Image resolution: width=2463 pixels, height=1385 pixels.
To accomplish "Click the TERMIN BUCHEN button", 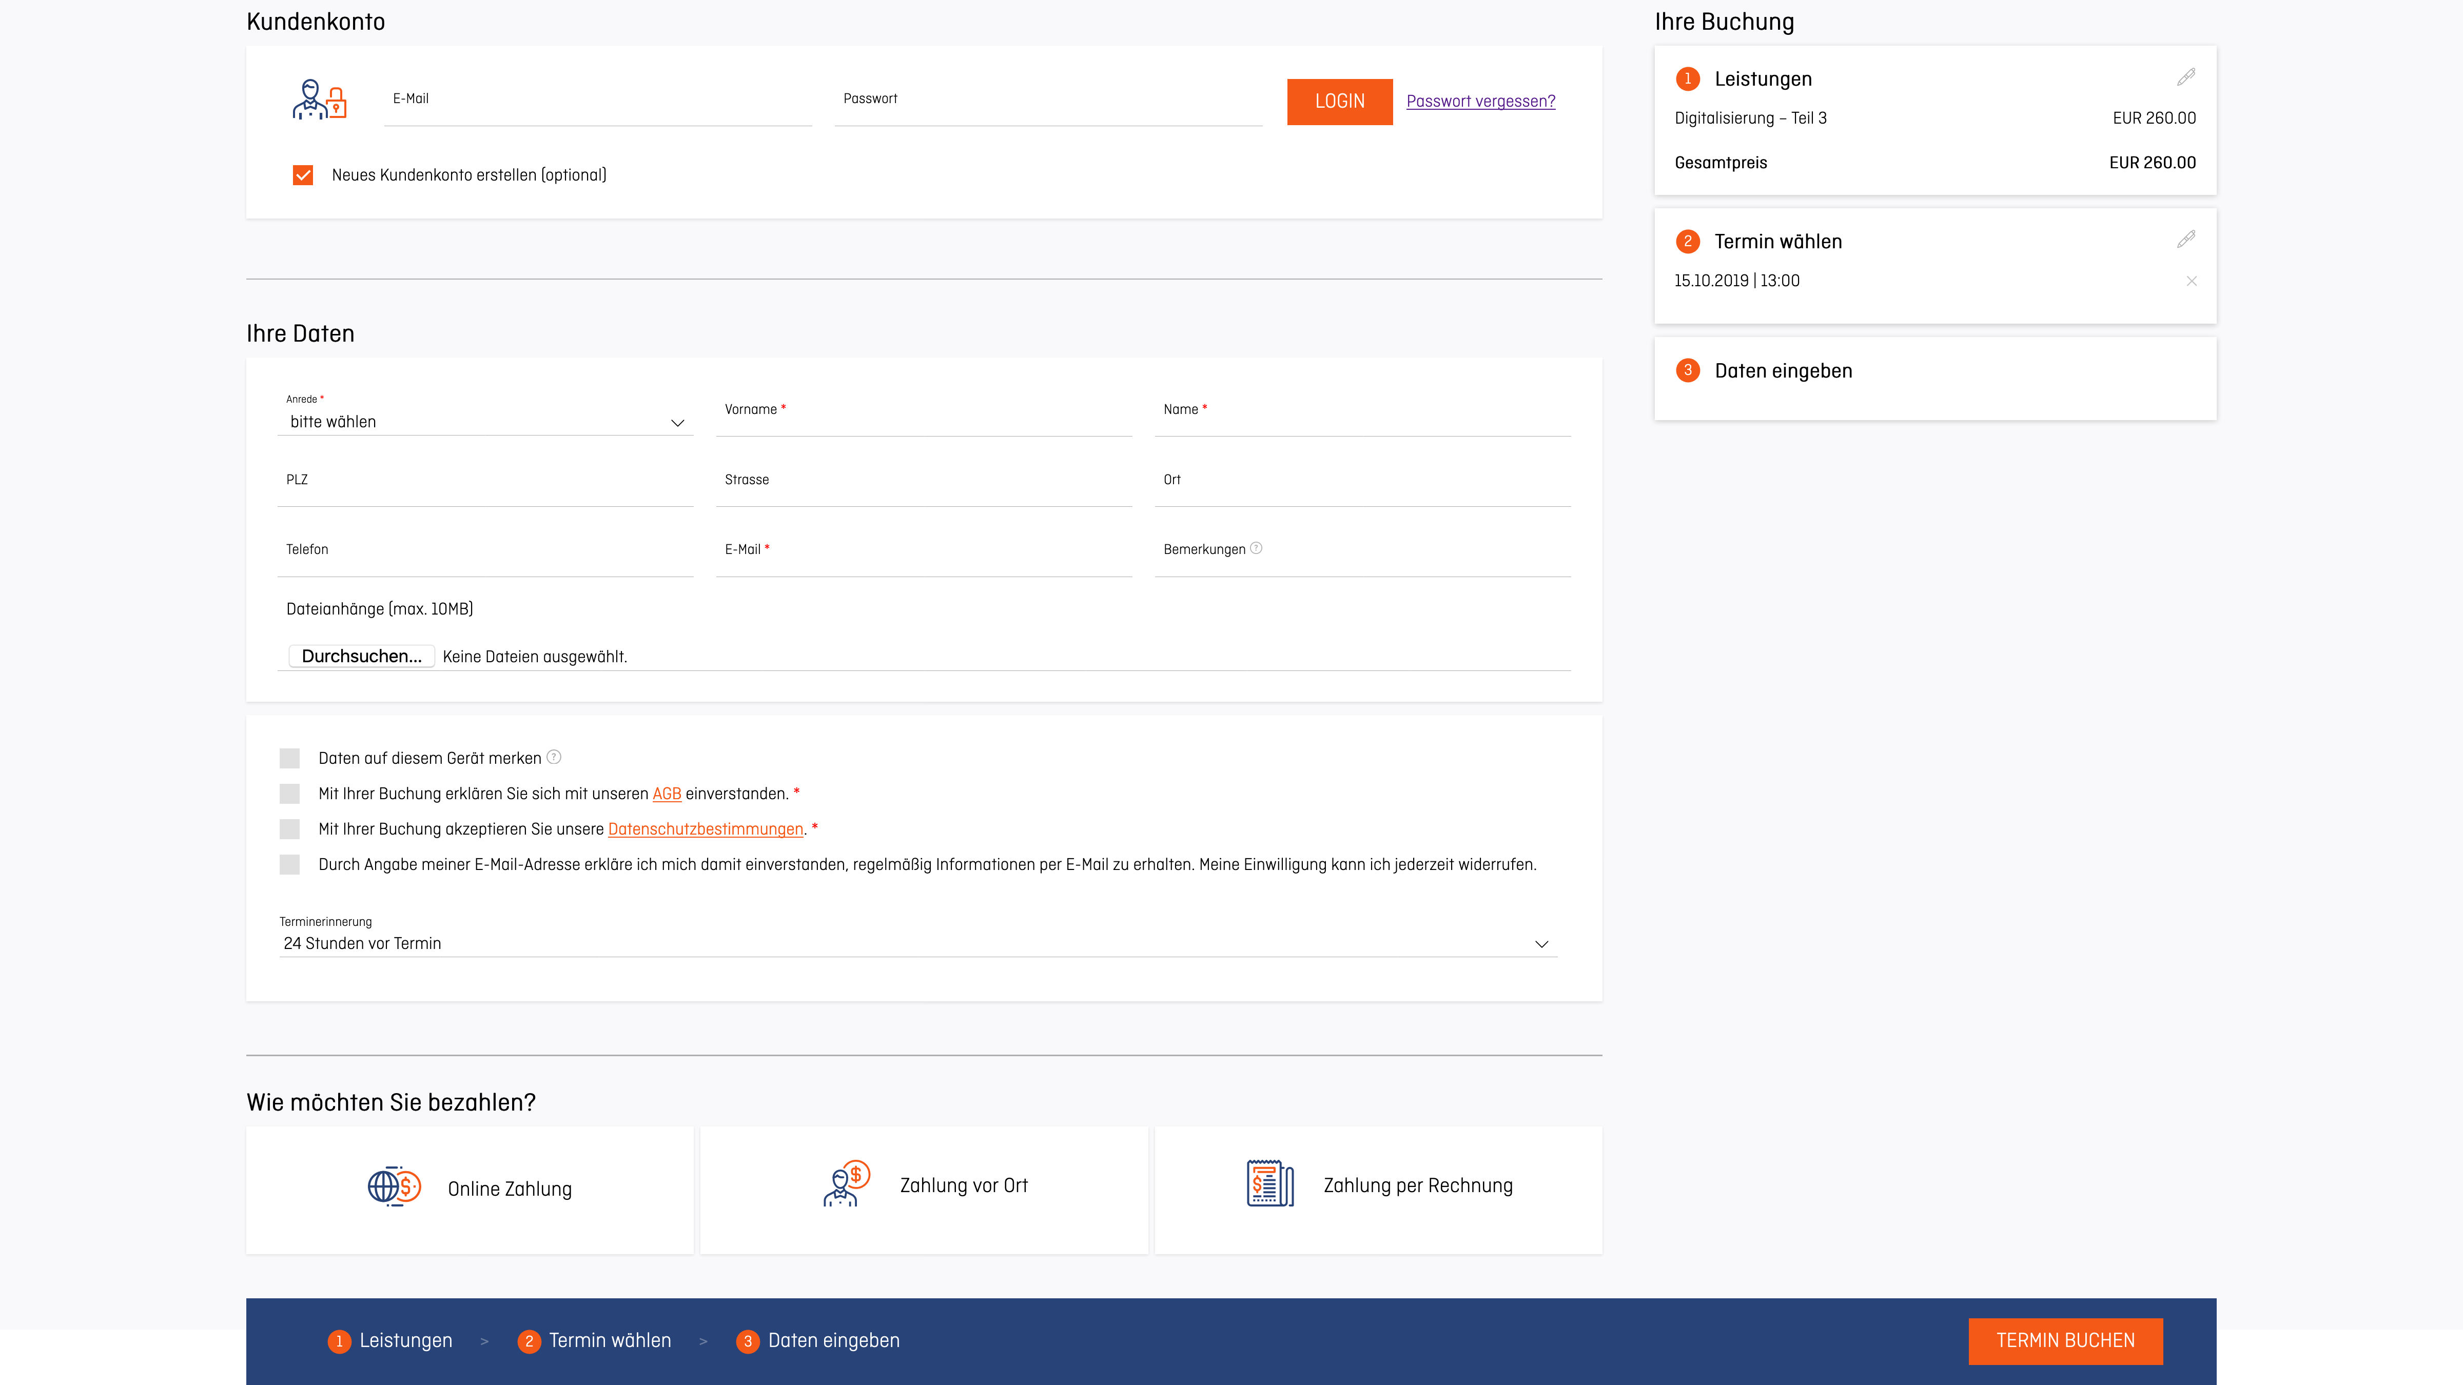I will click(2065, 1341).
